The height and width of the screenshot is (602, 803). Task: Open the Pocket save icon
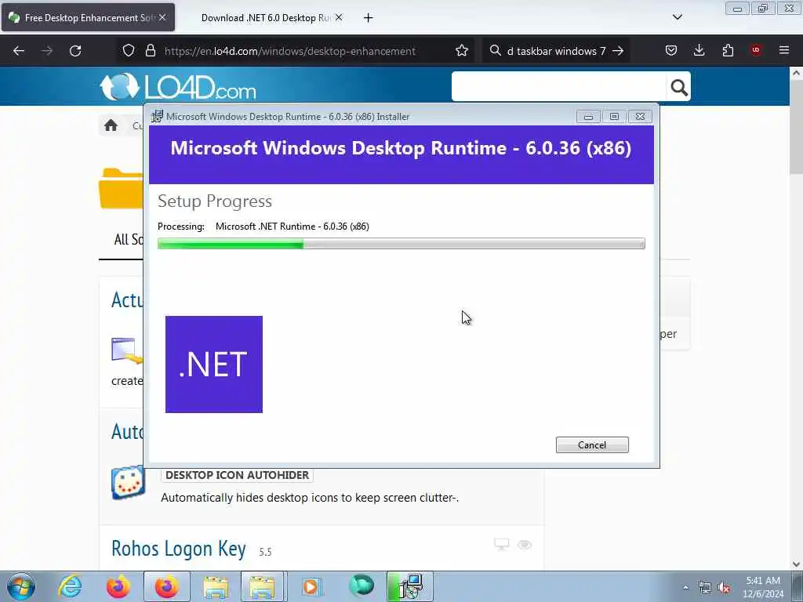pos(671,50)
